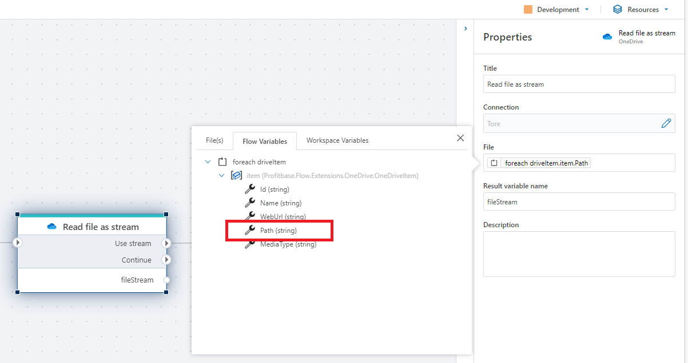Collapse the Properties panel with chevron

point(466,29)
